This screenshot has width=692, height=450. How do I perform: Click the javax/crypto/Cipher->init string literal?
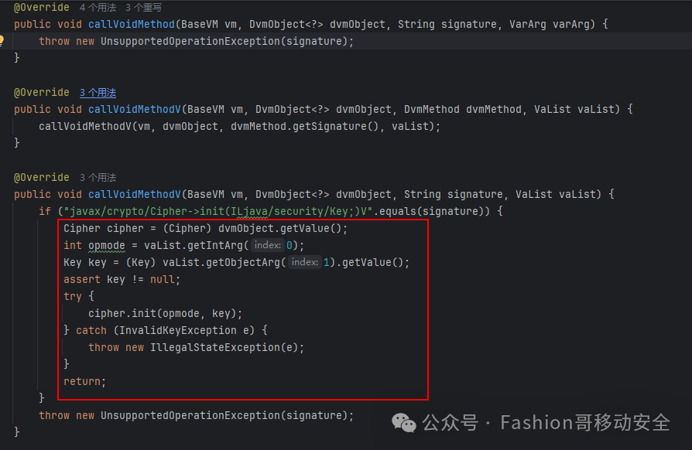218,212
